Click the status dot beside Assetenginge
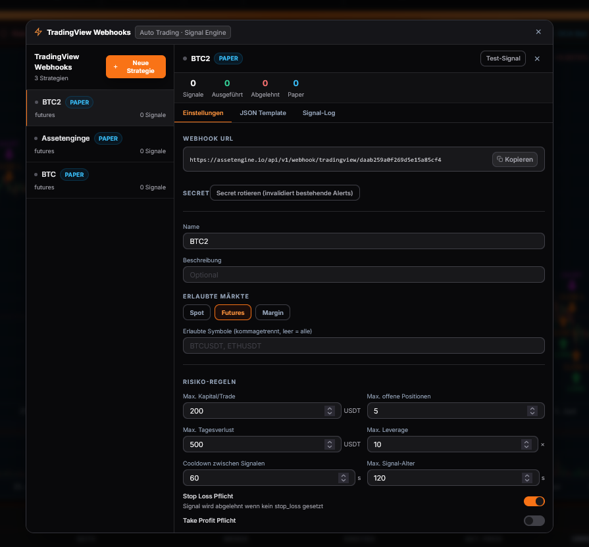589x547 pixels. (36, 139)
